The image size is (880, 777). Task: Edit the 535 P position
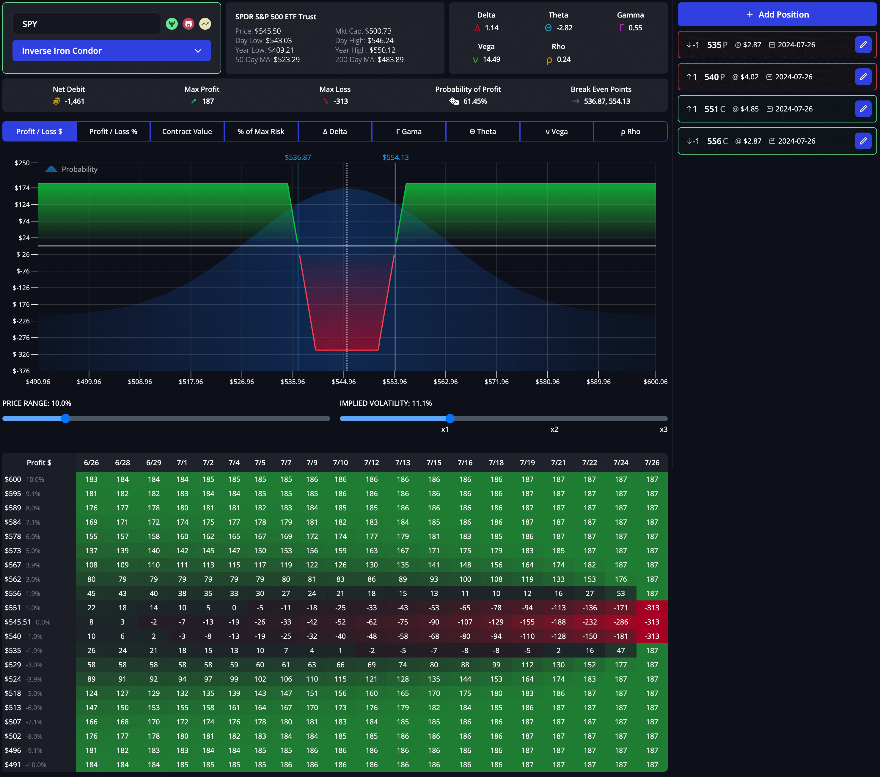[863, 44]
